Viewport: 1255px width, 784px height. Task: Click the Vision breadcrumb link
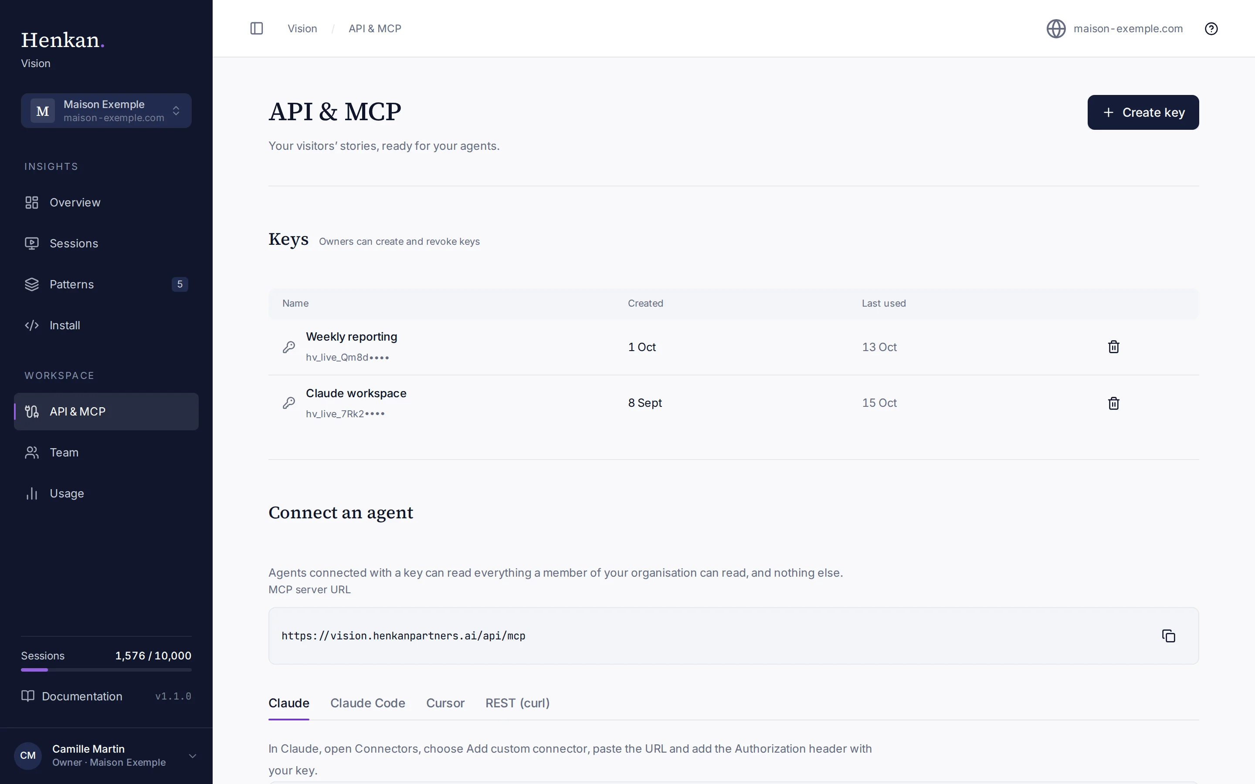(302, 28)
